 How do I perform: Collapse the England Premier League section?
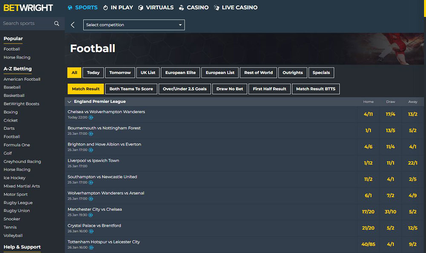click(69, 102)
